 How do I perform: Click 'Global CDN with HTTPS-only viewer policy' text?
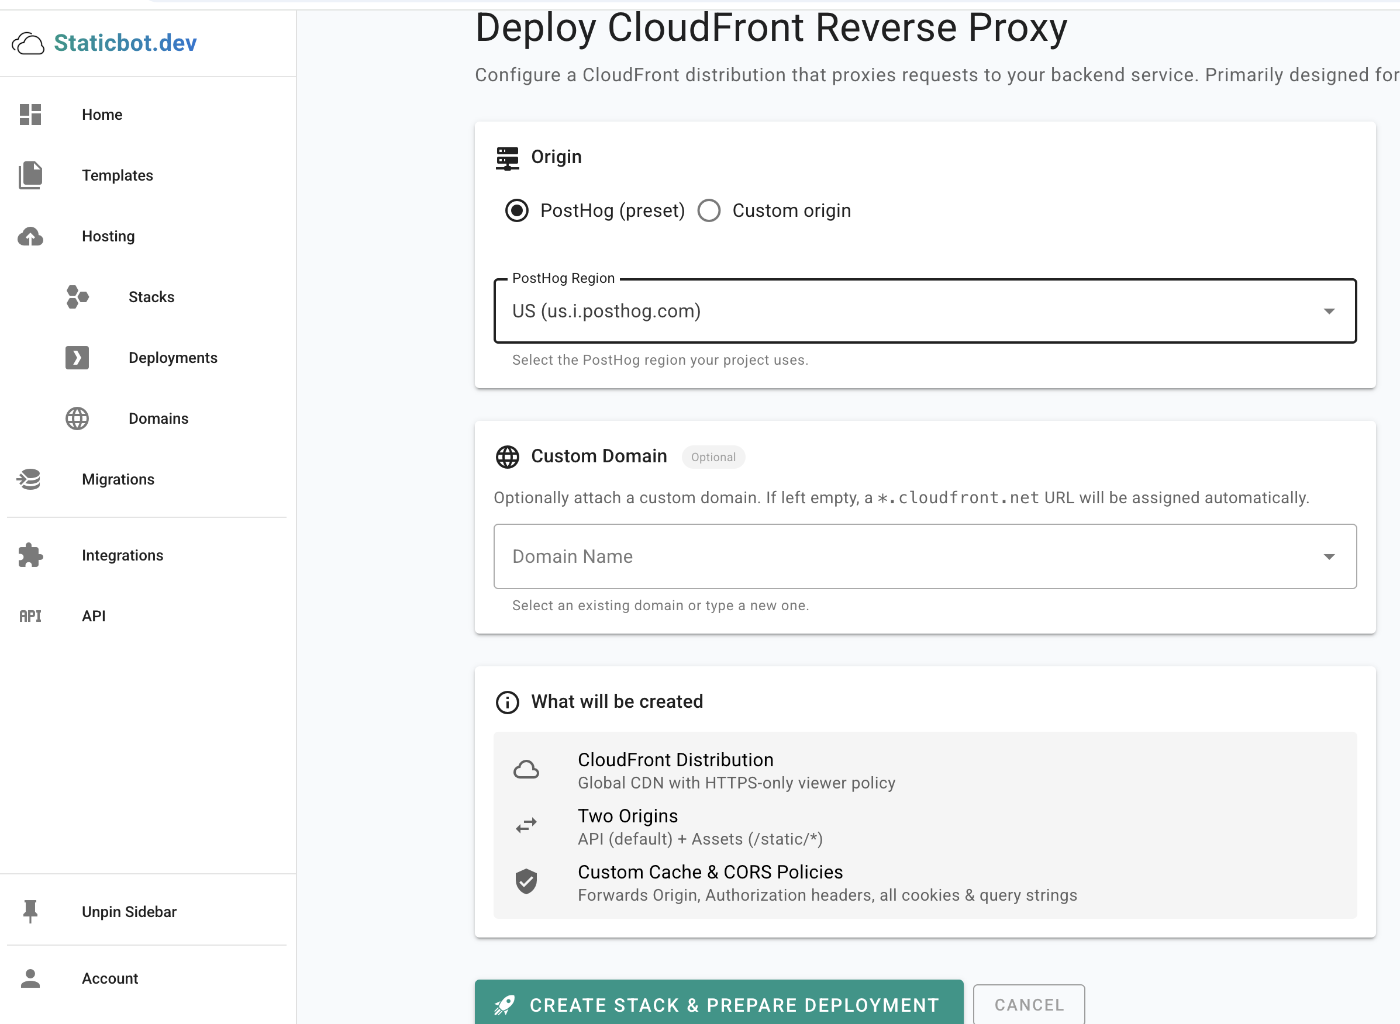[736, 783]
